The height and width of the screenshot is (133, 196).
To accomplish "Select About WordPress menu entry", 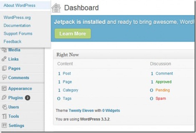I will [x=20, y=6].
